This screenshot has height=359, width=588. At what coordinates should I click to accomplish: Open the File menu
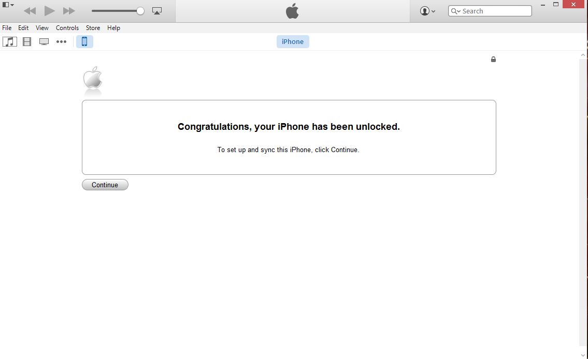click(x=7, y=28)
